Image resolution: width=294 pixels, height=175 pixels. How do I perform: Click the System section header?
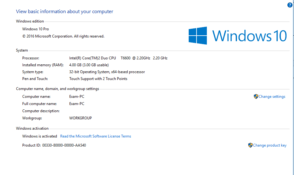pyautogui.click(x=22, y=50)
